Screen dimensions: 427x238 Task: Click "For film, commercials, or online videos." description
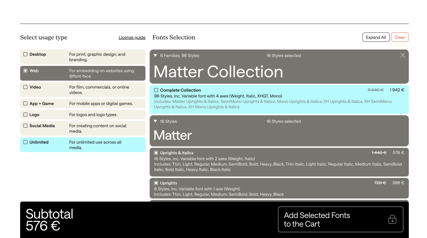tap(99, 90)
